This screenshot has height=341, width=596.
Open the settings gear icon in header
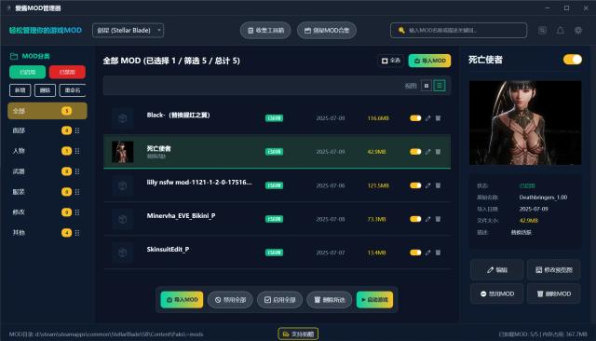point(578,31)
